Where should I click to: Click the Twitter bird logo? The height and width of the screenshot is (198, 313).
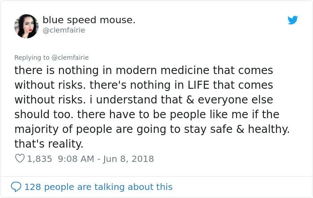coord(292,20)
